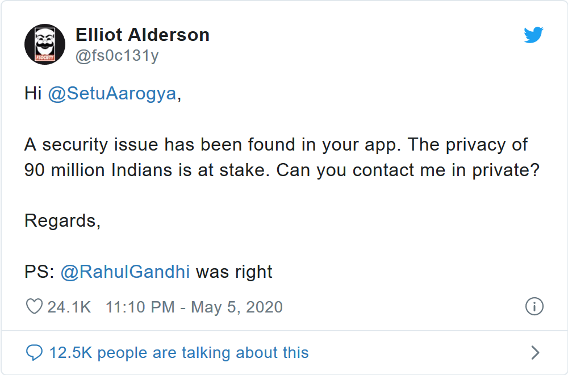Click the 24.1K likes count
The width and height of the screenshot is (568, 375).
(69, 307)
